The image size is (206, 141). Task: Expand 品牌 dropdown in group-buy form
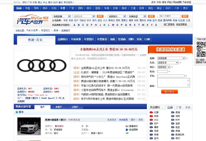tap(171, 58)
